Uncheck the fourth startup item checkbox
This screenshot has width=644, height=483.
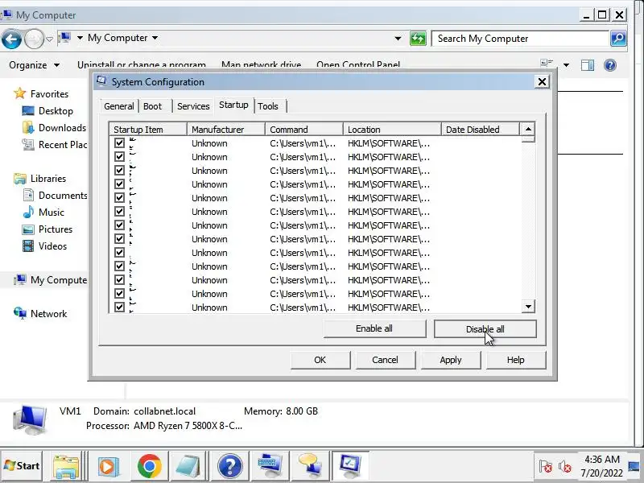[x=119, y=184]
